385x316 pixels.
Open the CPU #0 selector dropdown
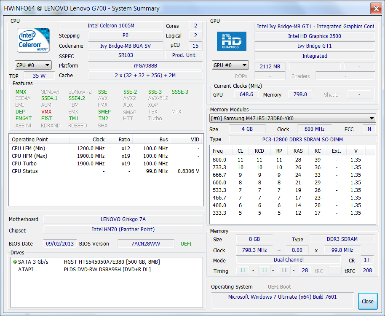33,65
